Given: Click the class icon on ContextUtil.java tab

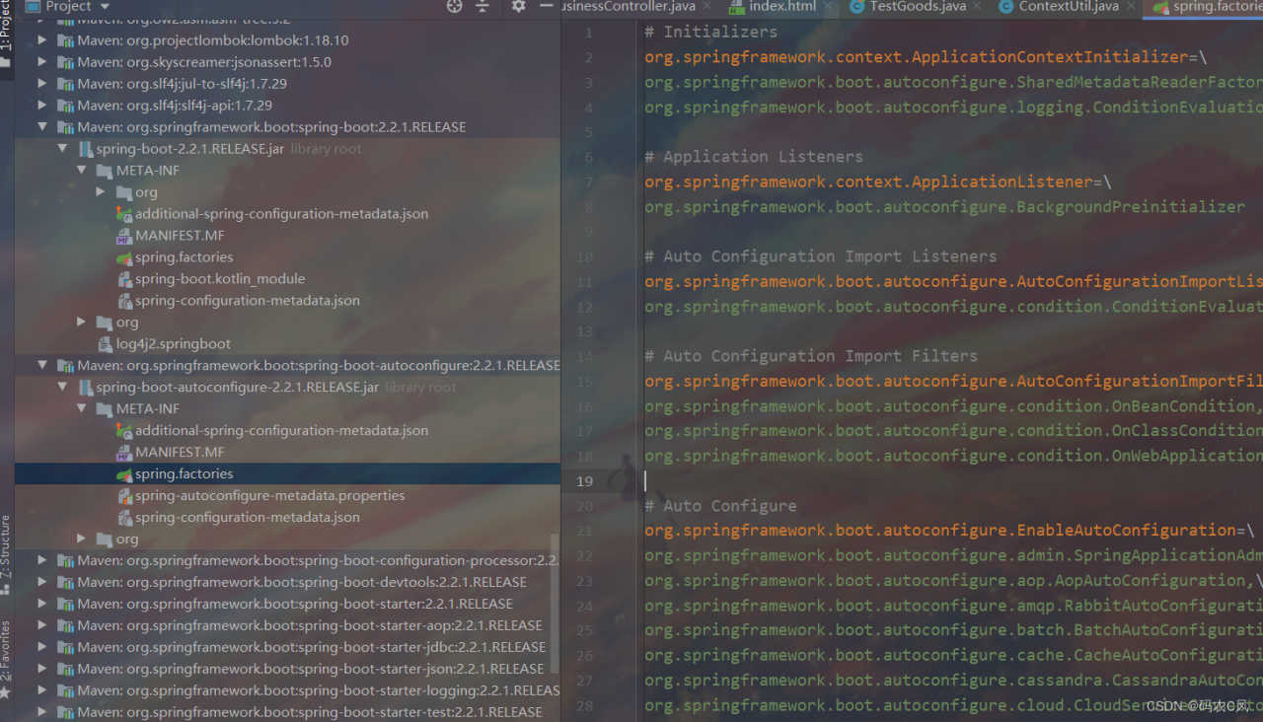Looking at the screenshot, I should coord(1005,7).
